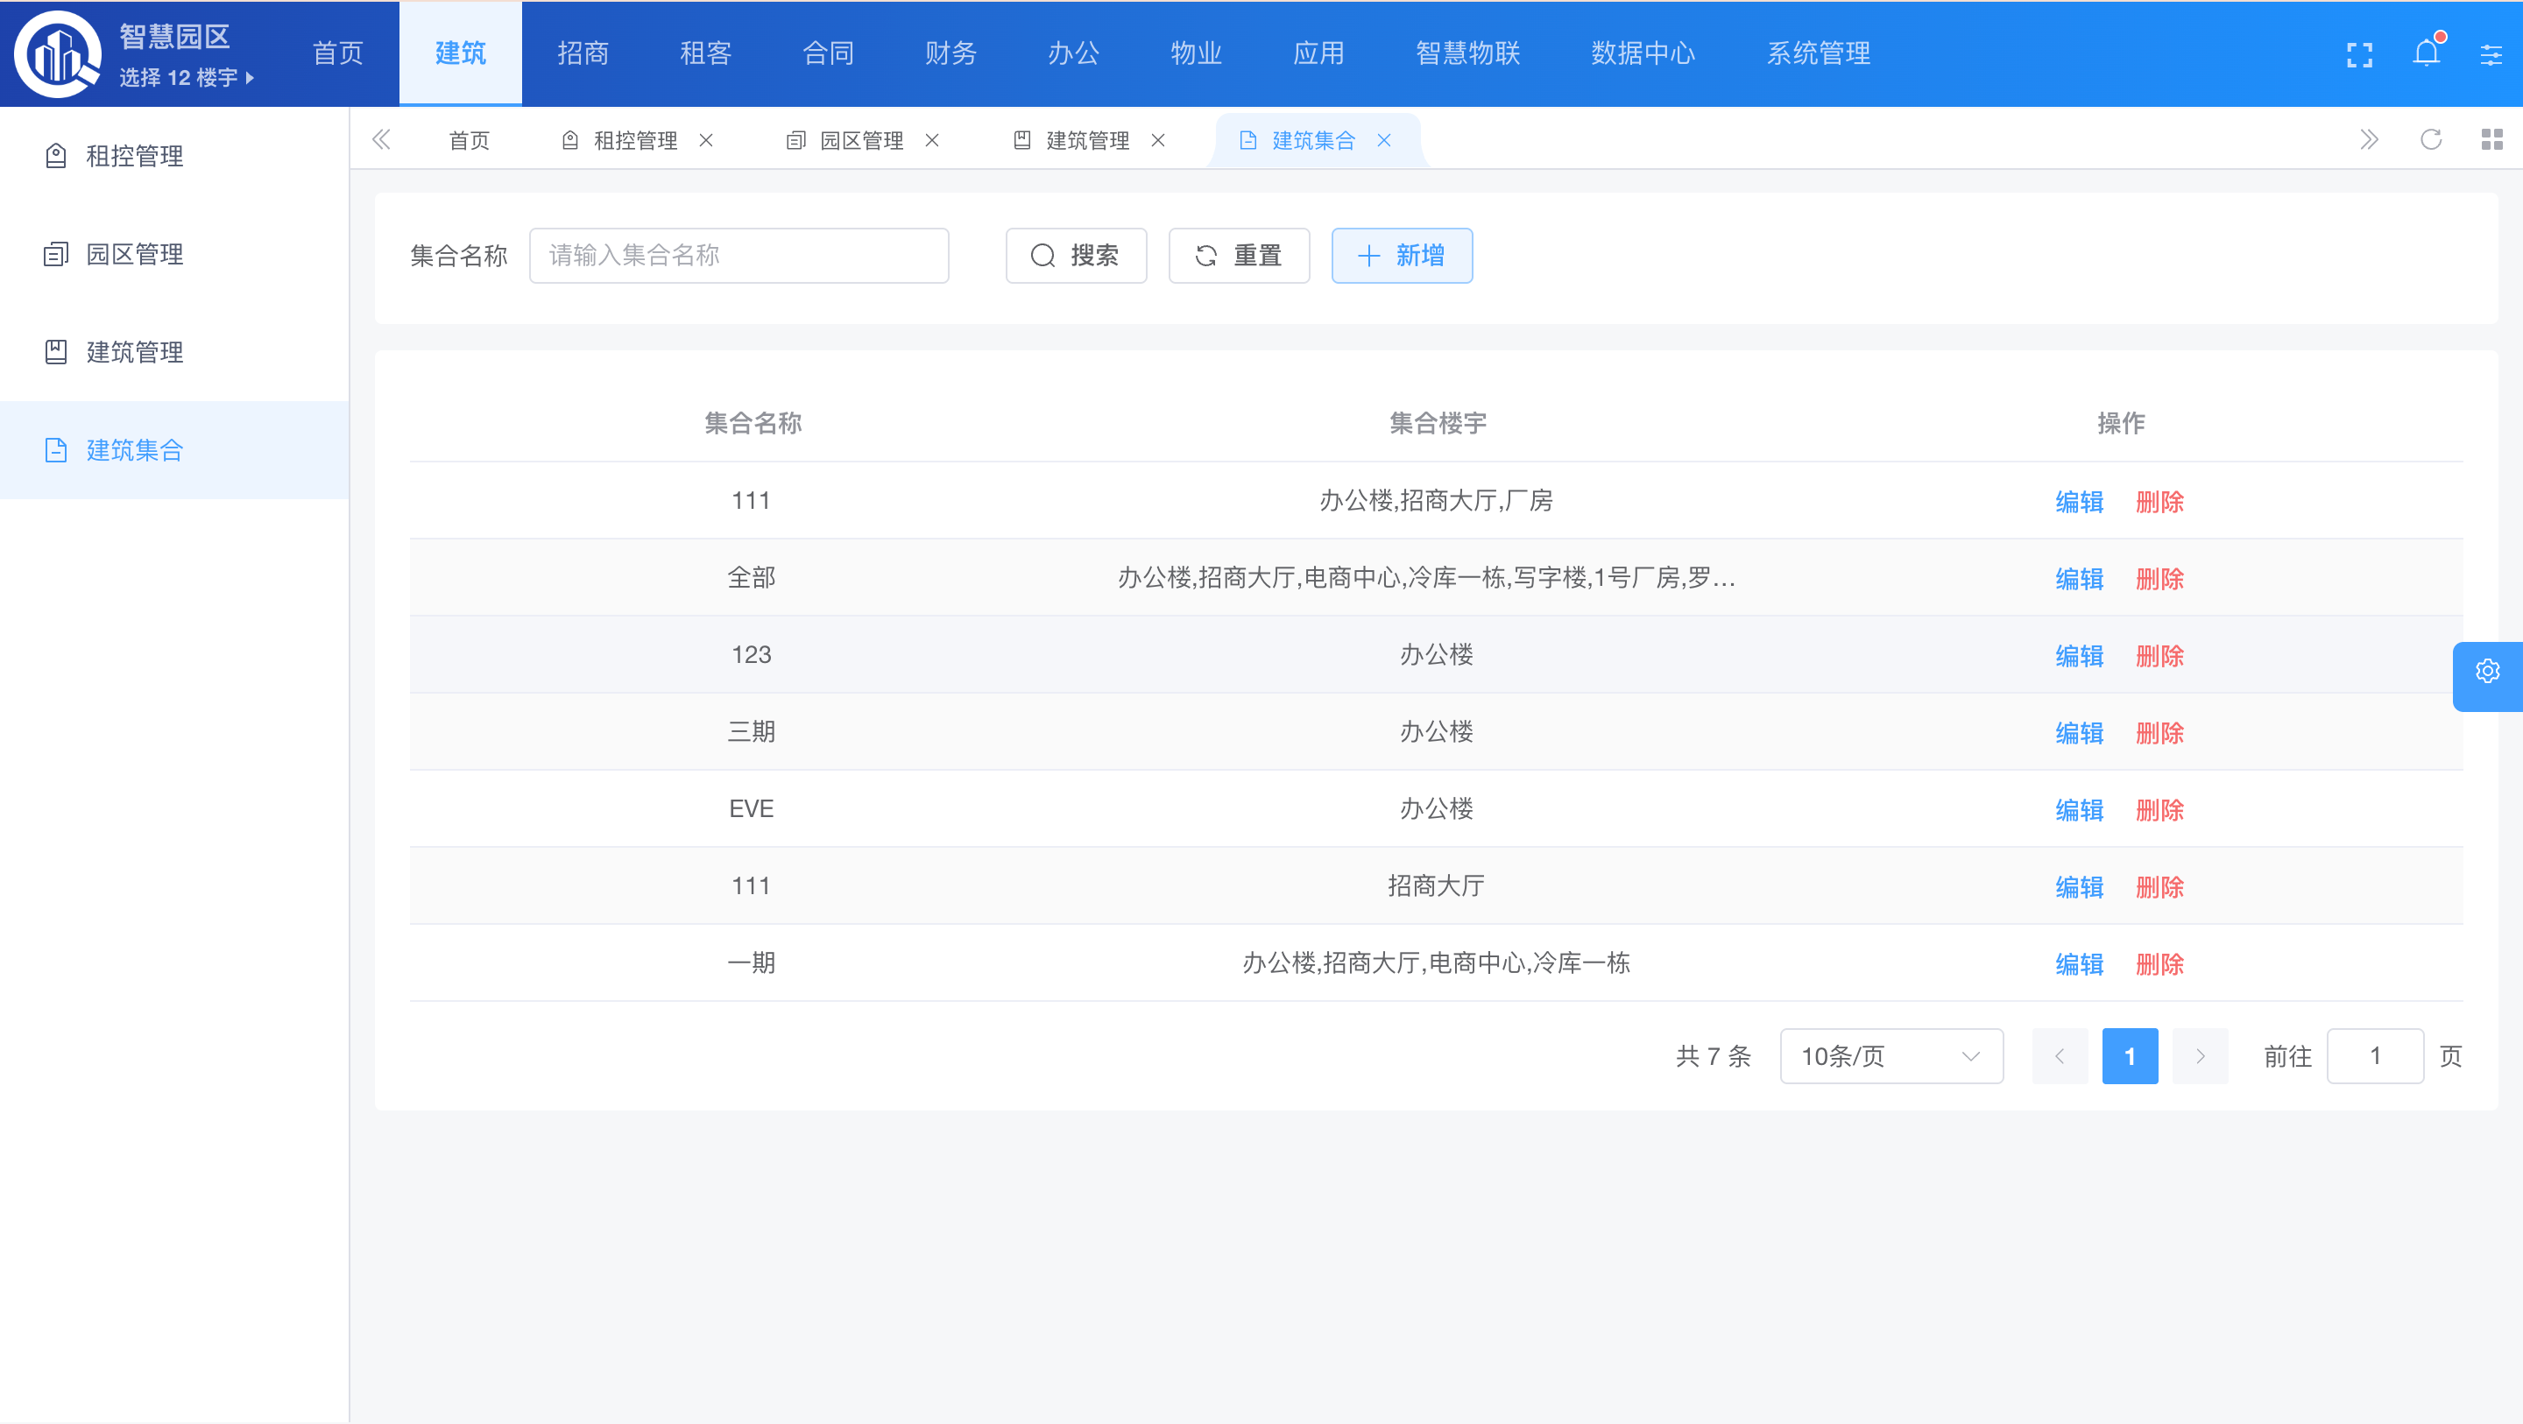Click the refresh tab icon

click(2431, 140)
